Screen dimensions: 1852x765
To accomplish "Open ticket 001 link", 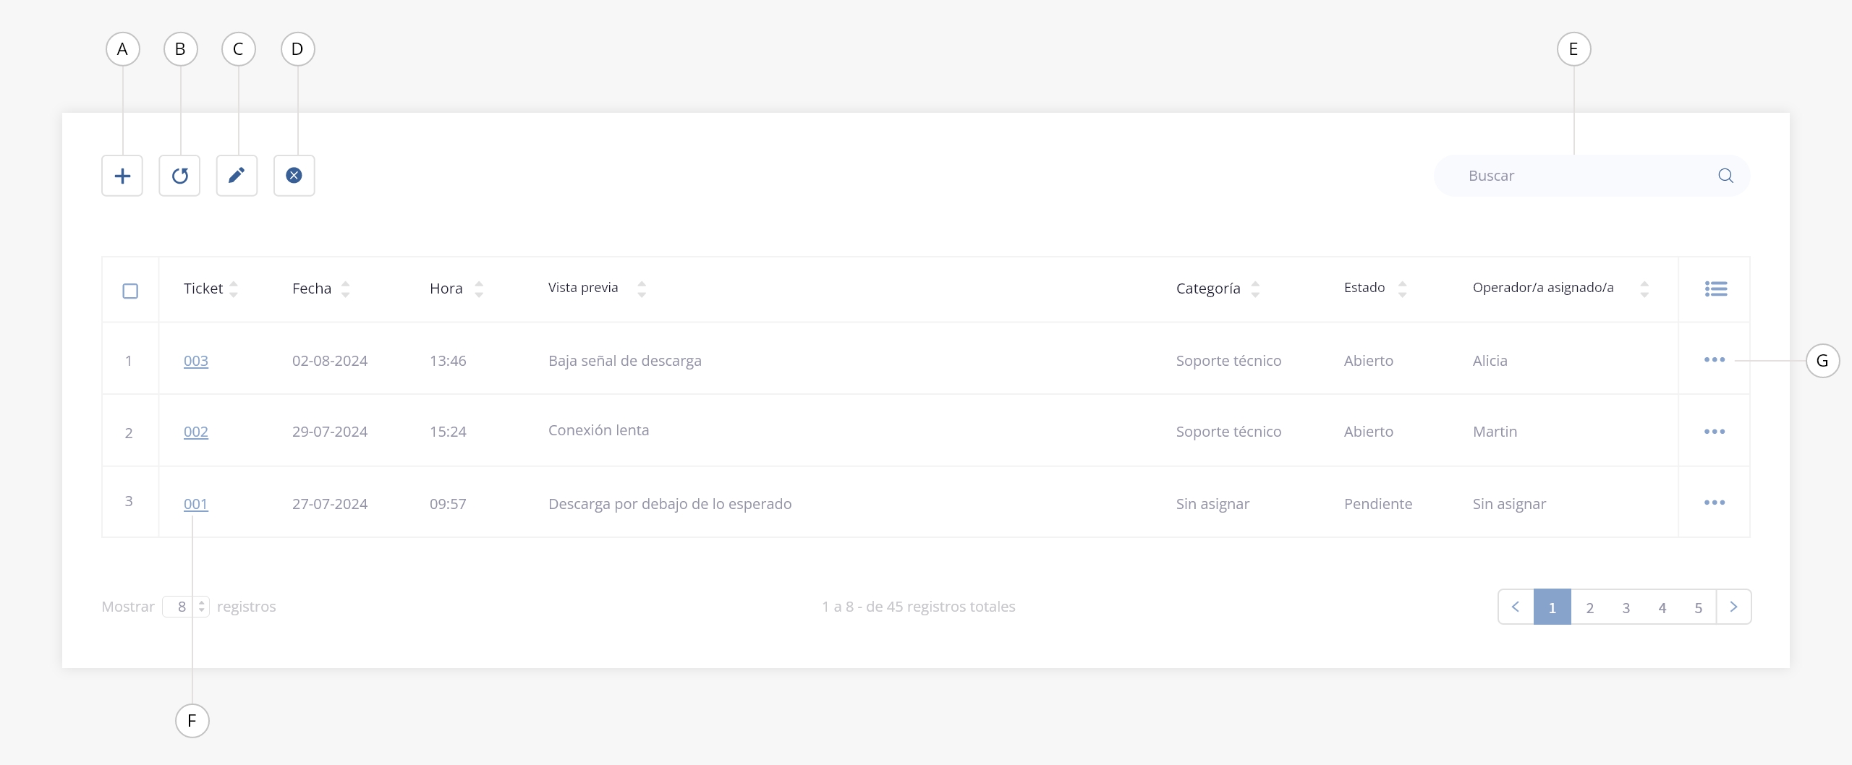I will click(196, 504).
